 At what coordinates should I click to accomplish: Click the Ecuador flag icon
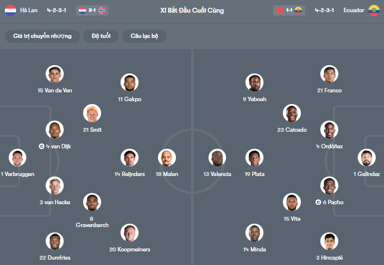pyautogui.click(x=374, y=10)
